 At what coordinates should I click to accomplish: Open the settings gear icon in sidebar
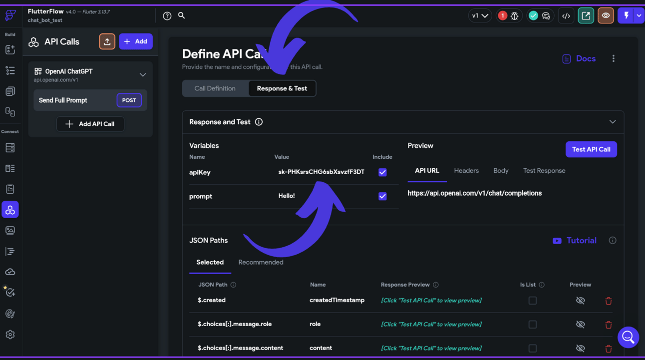(10, 335)
